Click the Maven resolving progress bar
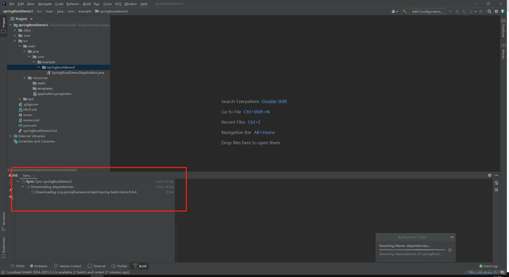This screenshot has width=509, height=277. coord(412,250)
